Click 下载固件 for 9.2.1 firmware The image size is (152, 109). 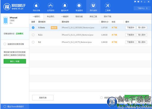point(130,35)
